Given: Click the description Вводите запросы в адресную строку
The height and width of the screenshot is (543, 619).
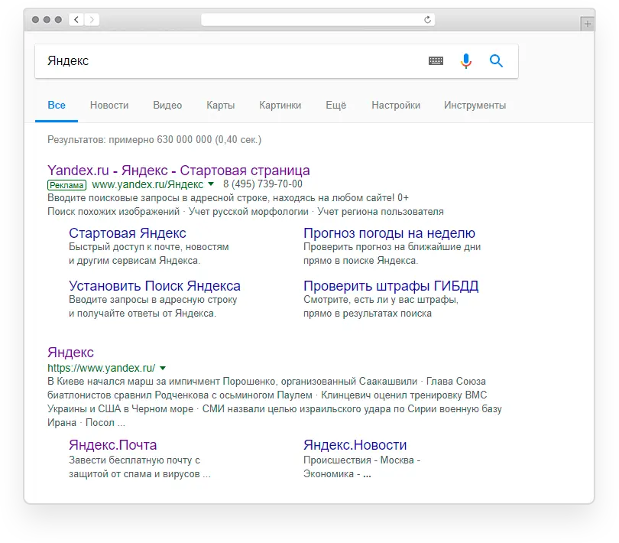Looking at the screenshot, I should click(153, 300).
